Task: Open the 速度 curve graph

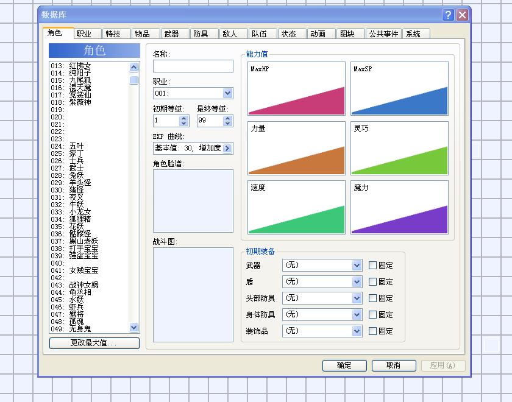Action: pyautogui.click(x=296, y=207)
